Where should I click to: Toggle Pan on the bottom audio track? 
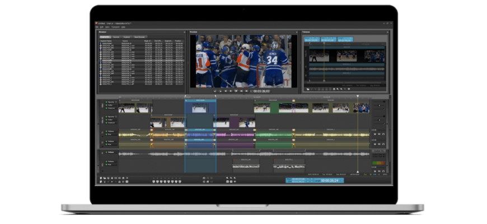point(110,165)
